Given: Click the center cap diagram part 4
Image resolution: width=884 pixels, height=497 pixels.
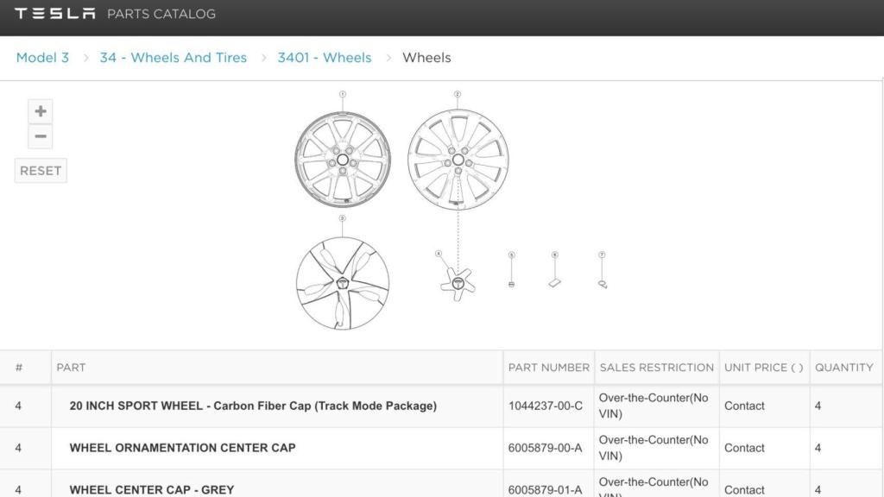Looking at the screenshot, I should pos(457,281).
